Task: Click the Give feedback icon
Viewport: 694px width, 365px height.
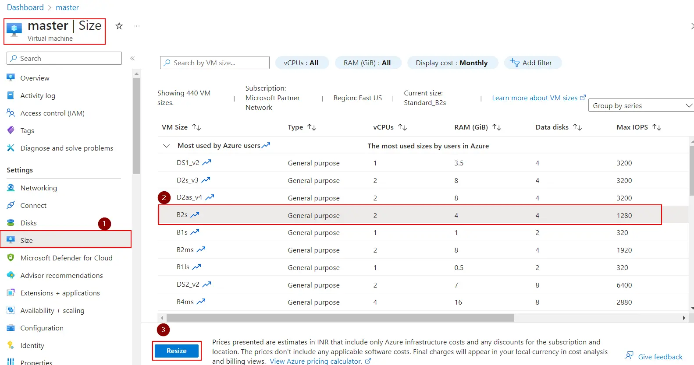Action: (x=630, y=356)
